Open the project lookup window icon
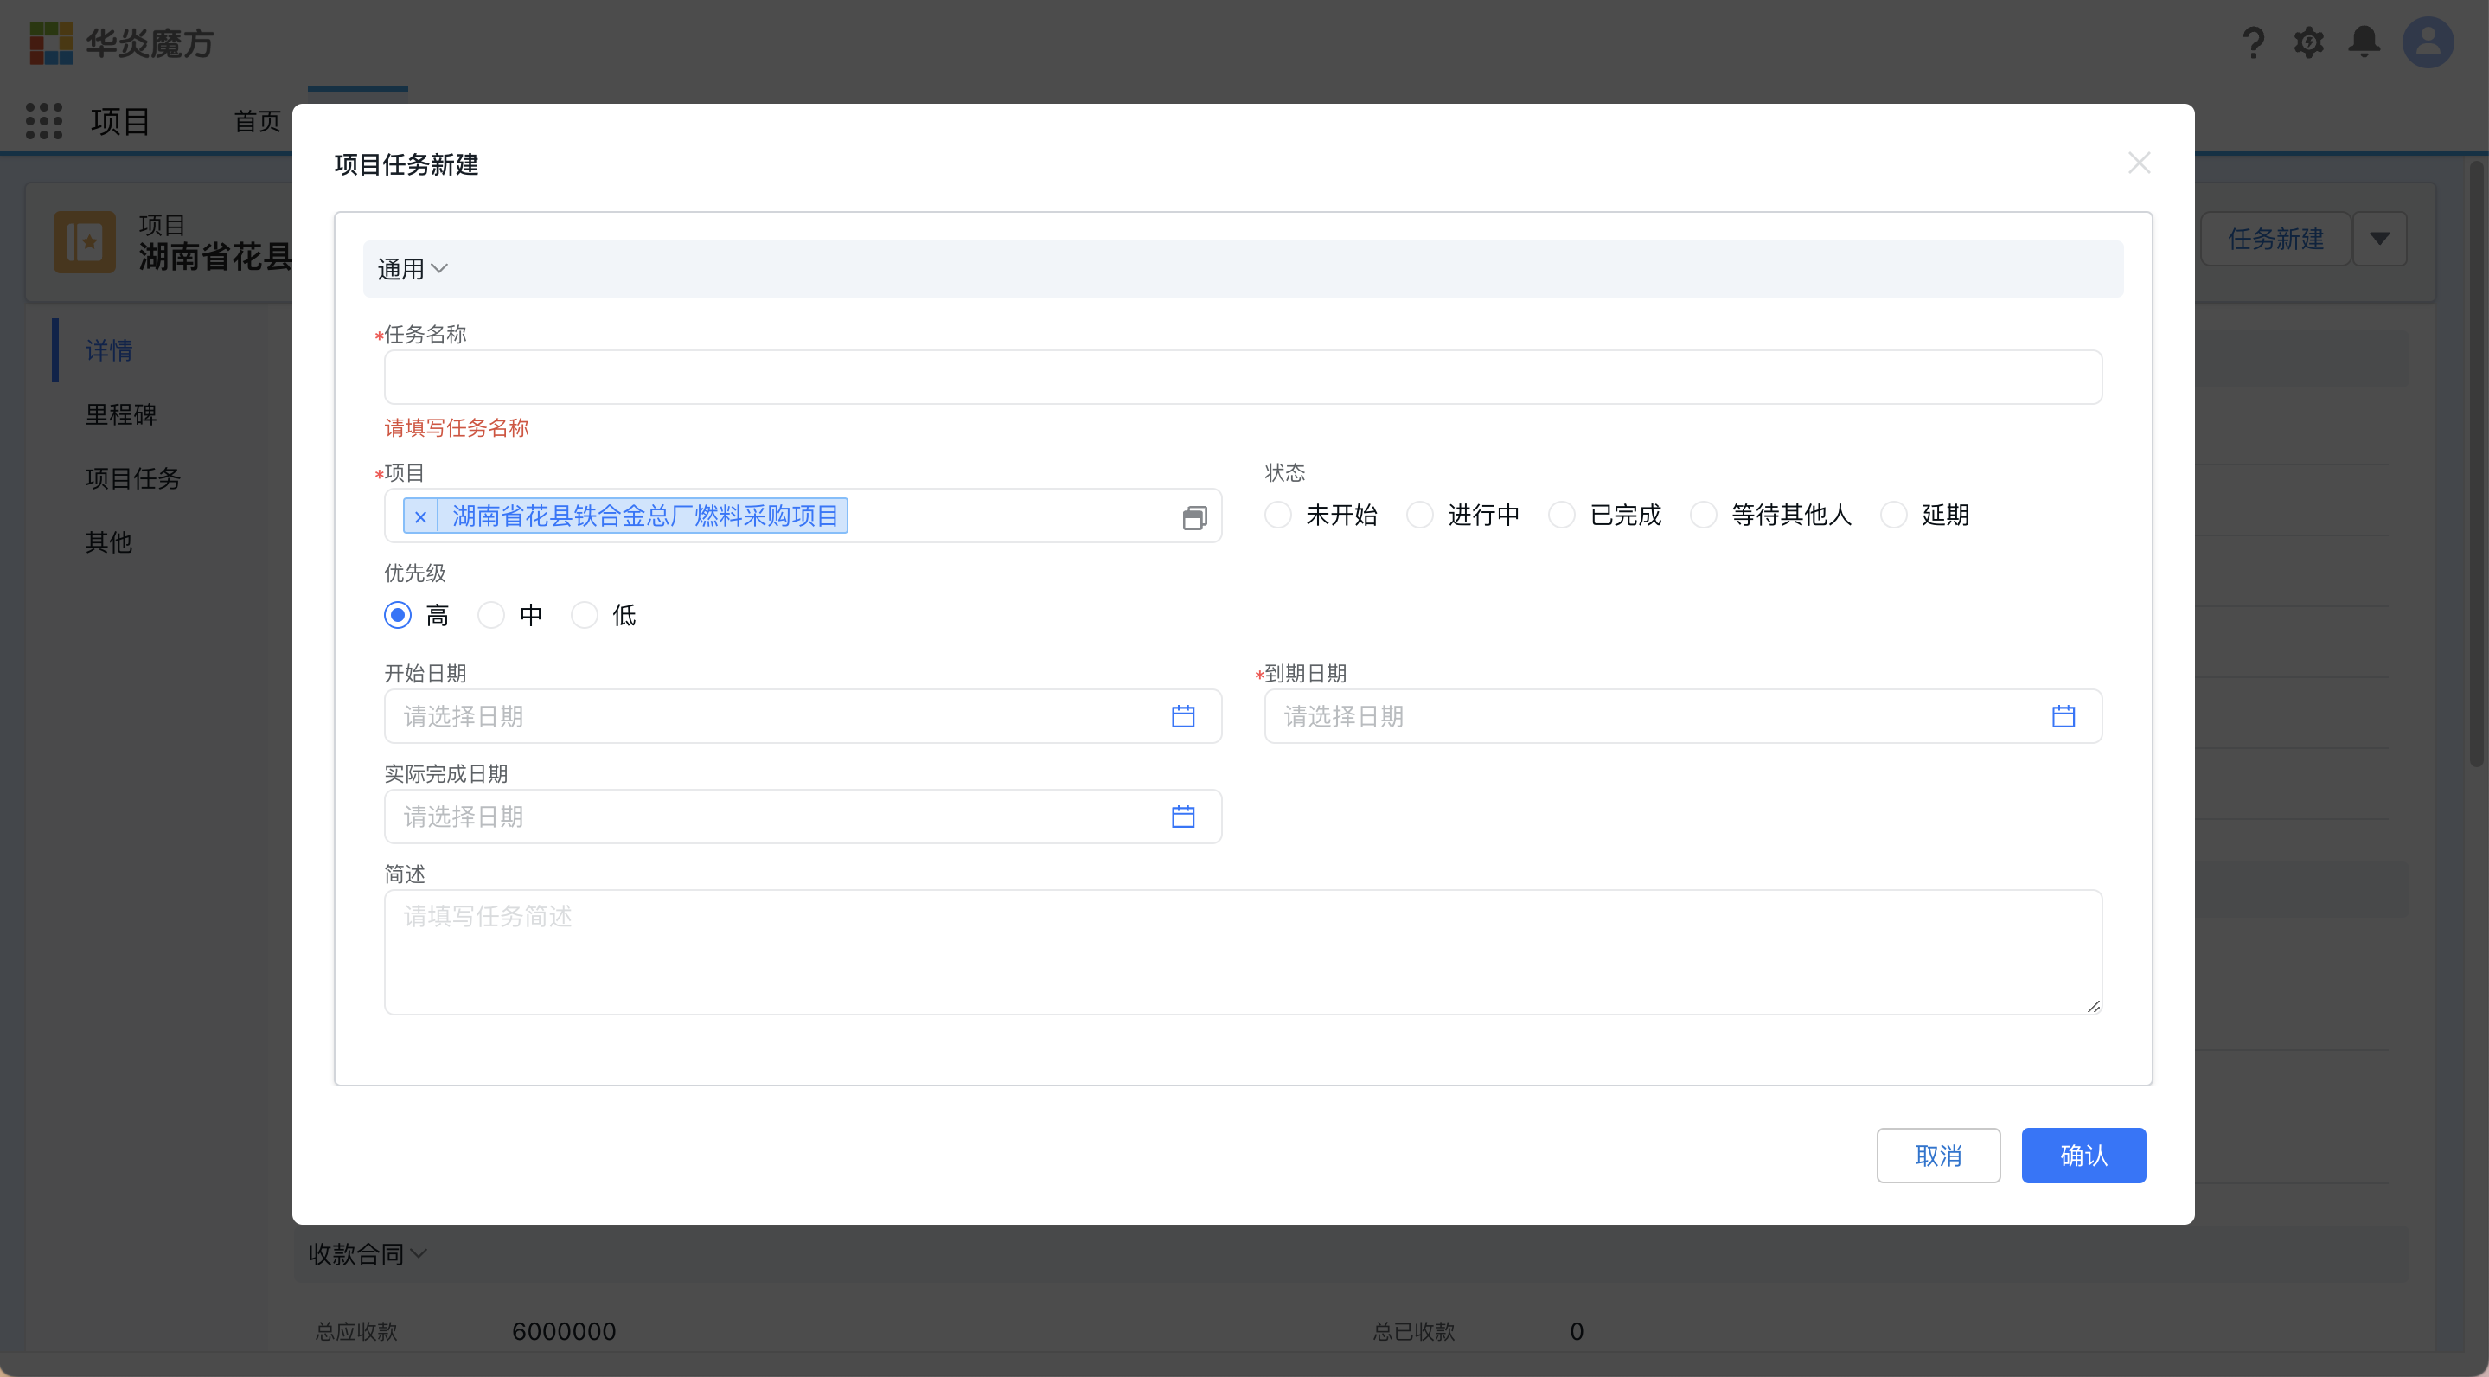2489x1377 pixels. tap(1194, 518)
